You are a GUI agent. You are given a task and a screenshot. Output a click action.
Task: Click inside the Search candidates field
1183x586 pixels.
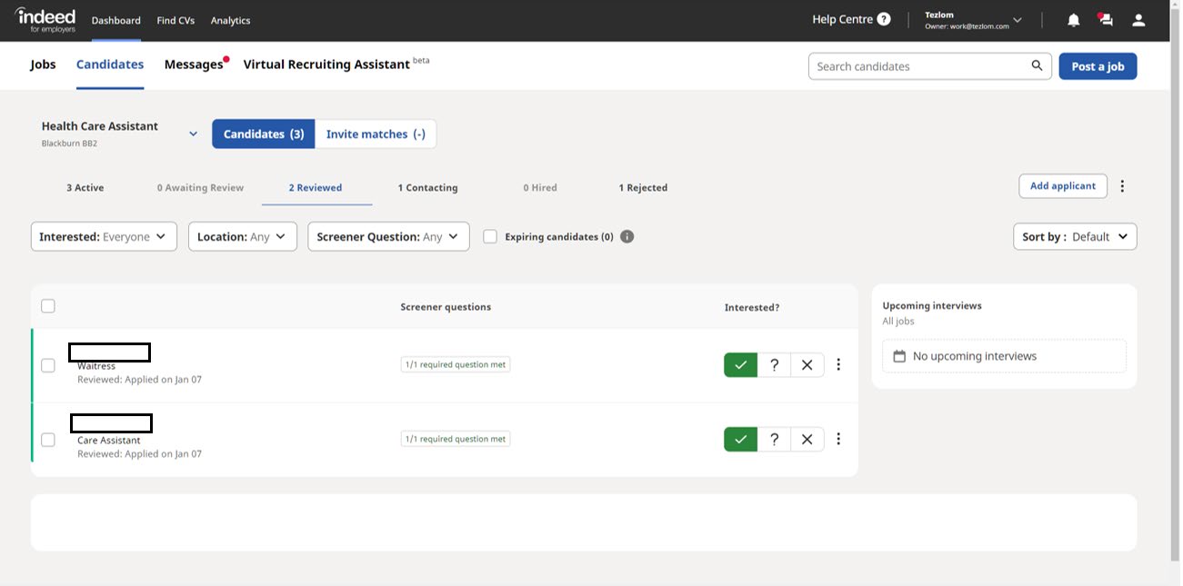918,66
